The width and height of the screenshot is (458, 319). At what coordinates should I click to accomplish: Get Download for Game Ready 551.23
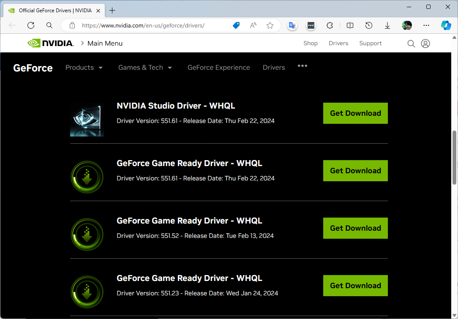(x=355, y=285)
